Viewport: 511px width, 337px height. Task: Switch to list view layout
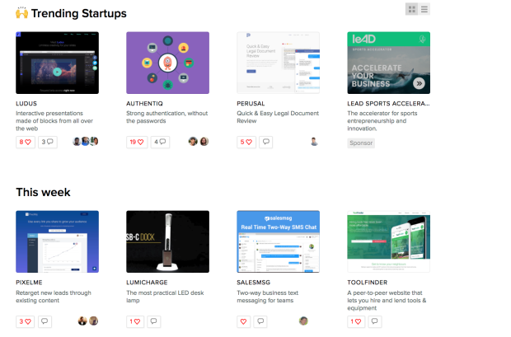tap(424, 9)
